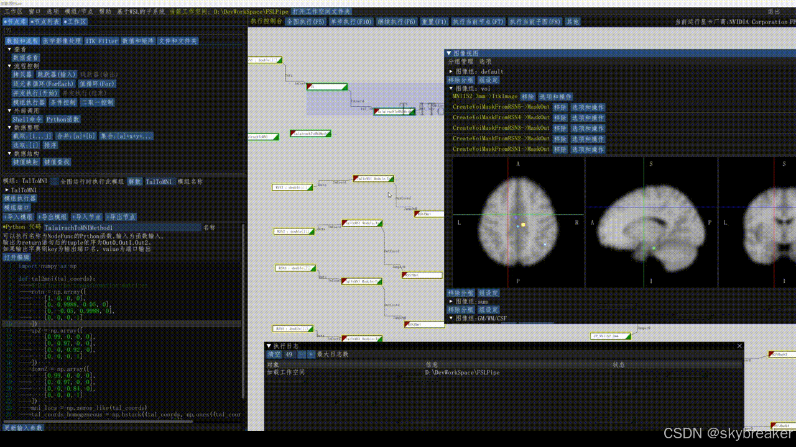Viewport: 796px width, 447px height.
Task: Add the 逐元素循环(ForEach) node
Action: [44, 83]
